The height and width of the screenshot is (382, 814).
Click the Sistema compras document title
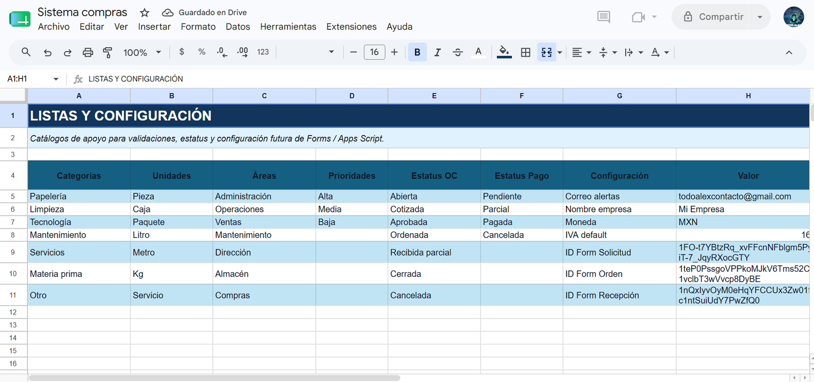pos(82,12)
